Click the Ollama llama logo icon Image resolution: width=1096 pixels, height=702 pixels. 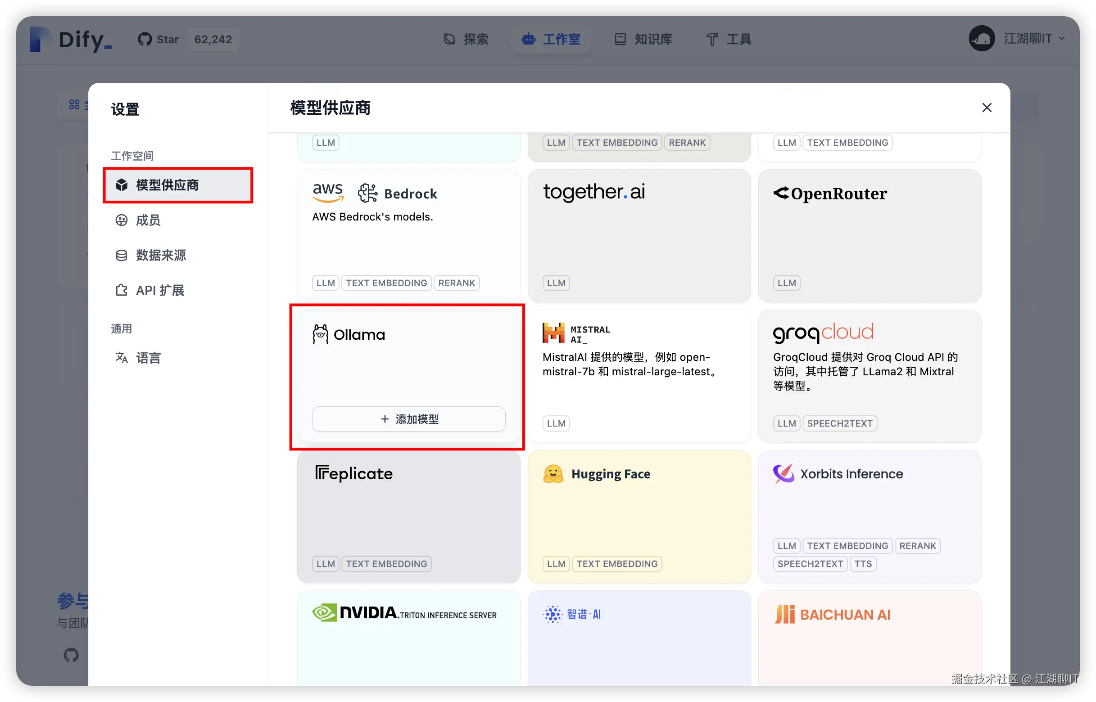320,334
